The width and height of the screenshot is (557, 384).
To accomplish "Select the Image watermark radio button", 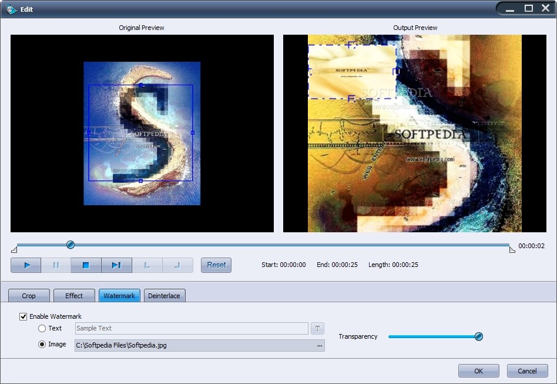I will tap(42, 344).
